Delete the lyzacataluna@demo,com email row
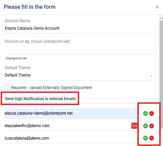The width and height of the screenshot is (163, 146). [x=152, y=138]
